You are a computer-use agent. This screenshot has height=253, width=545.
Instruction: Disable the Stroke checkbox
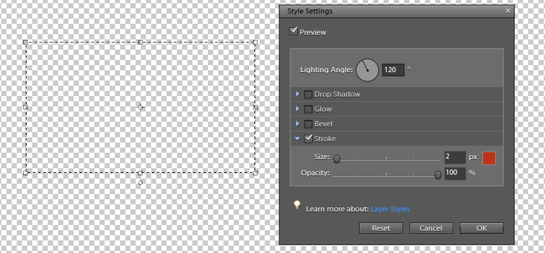(308, 139)
